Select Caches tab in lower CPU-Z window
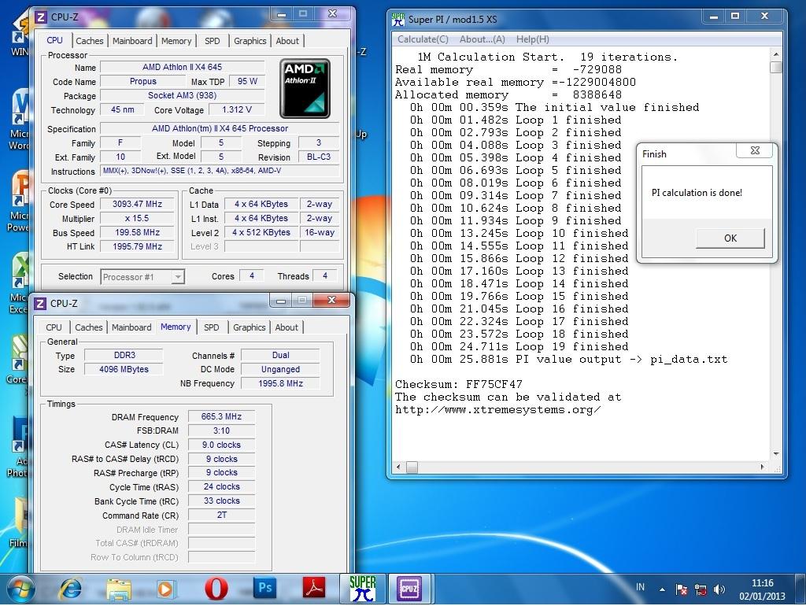Screen dimensions: 806x606 coord(88,327)
